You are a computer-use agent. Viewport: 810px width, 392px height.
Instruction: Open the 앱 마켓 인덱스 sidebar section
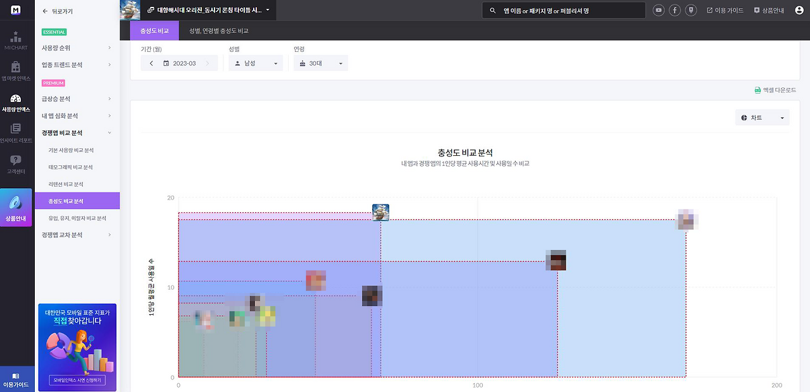[17, 71]
